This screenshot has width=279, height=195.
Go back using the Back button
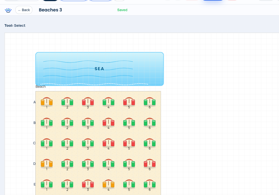coord(24,10)
